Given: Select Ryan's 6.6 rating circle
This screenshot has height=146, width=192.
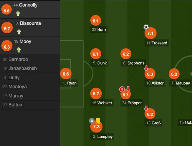Looking at the screenshot, I should 66,74.
